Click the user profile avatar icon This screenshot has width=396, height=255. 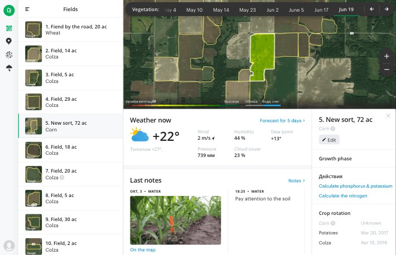pyautogui.click(x=8, y=245)
